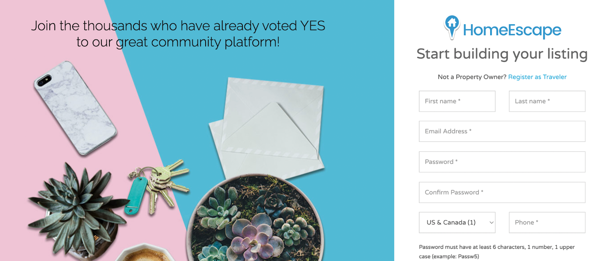
Task: Focus the First name input field
Action: pos(457,101)
